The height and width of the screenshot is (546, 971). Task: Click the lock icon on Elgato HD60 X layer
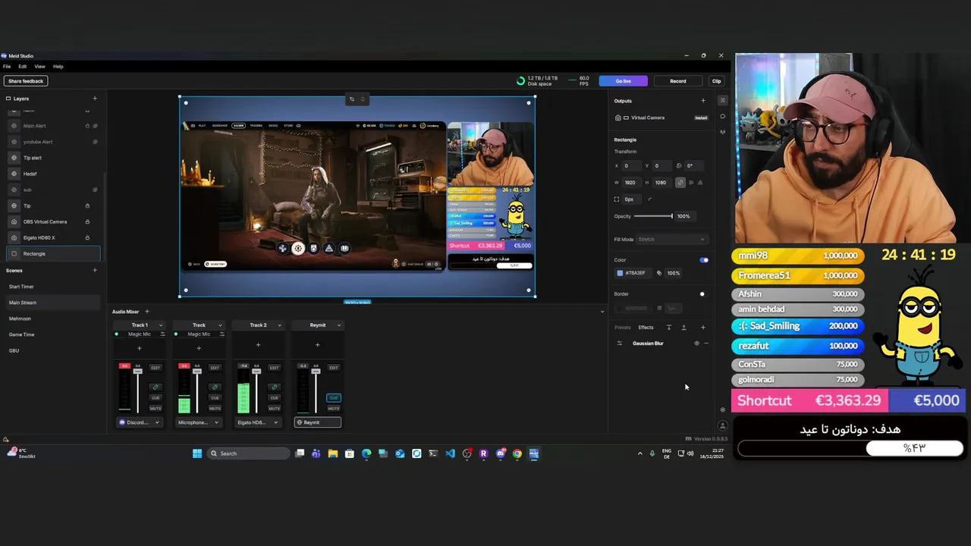(x=87, y=237)
